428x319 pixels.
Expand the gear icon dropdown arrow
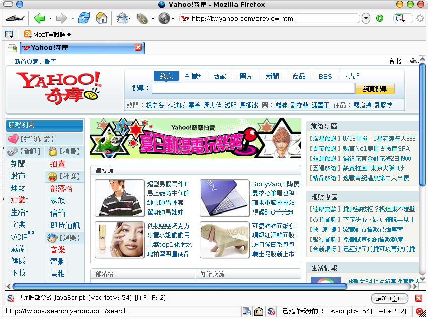130,19
